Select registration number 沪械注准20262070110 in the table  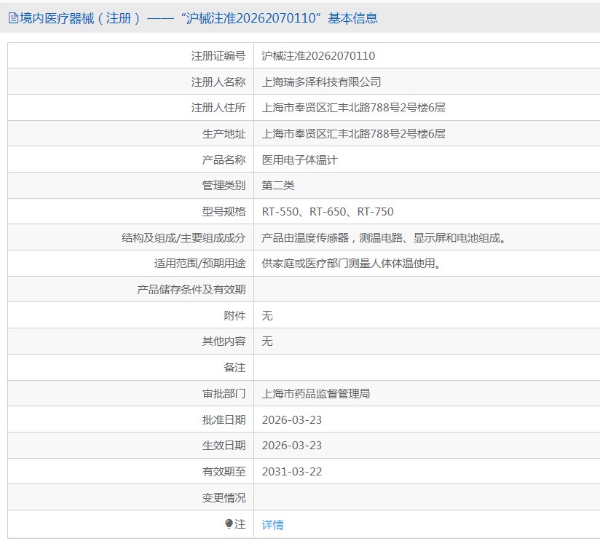[x=318, y=56]
